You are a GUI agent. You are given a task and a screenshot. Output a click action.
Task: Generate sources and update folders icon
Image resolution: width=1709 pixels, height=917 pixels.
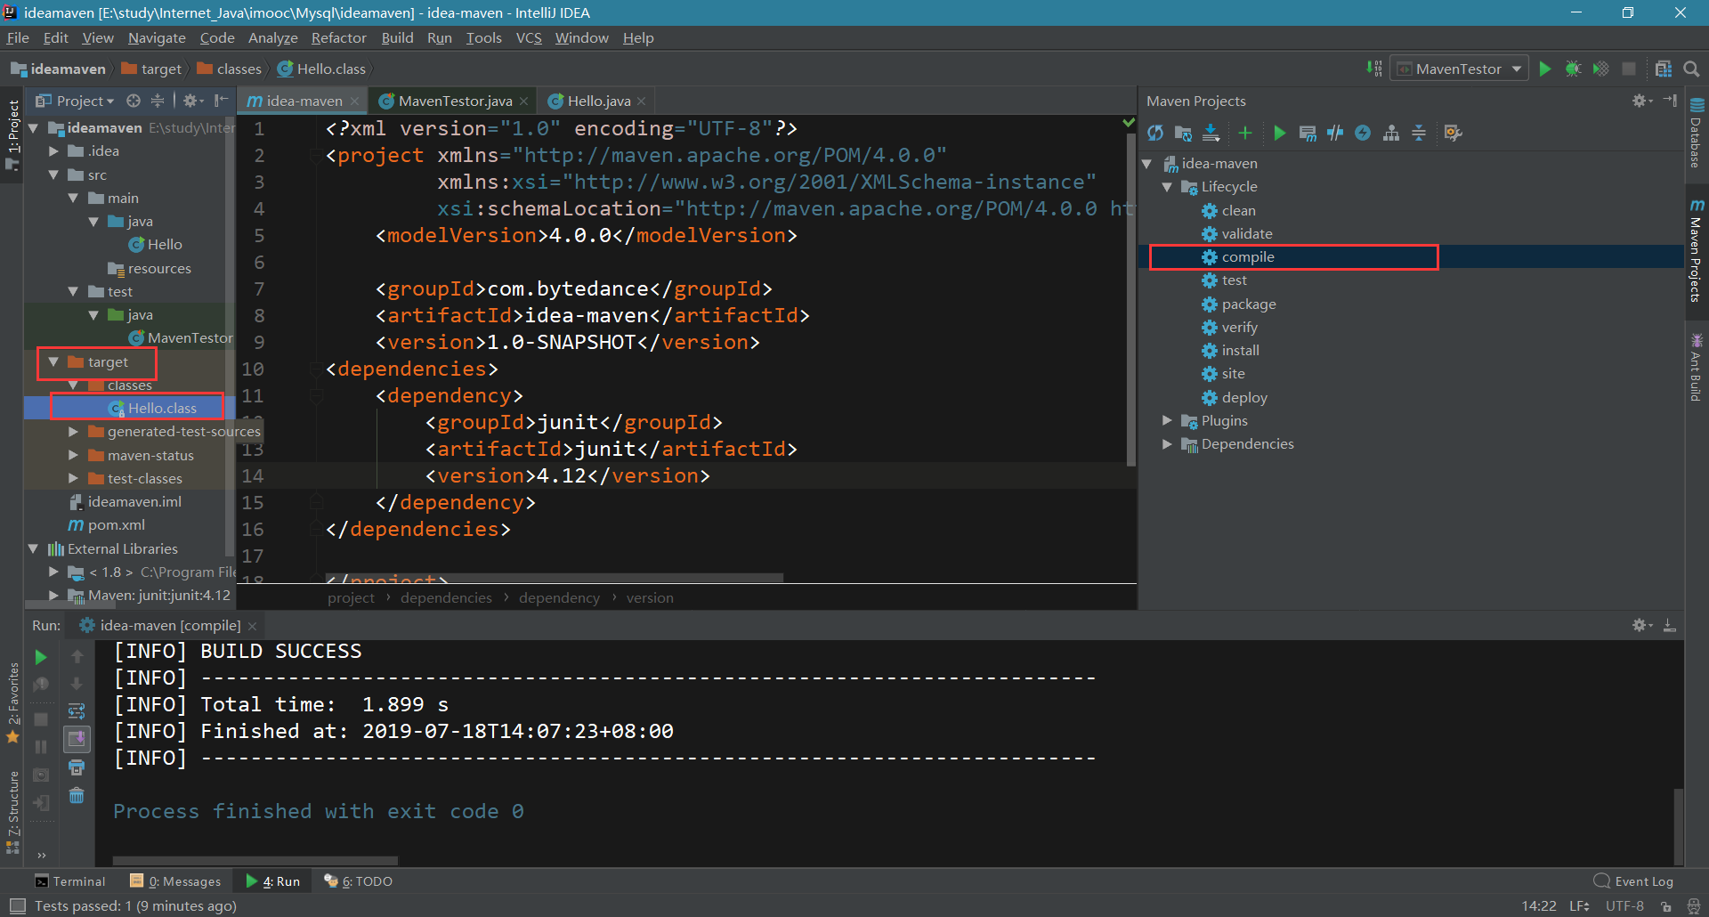coord(1183,134)
